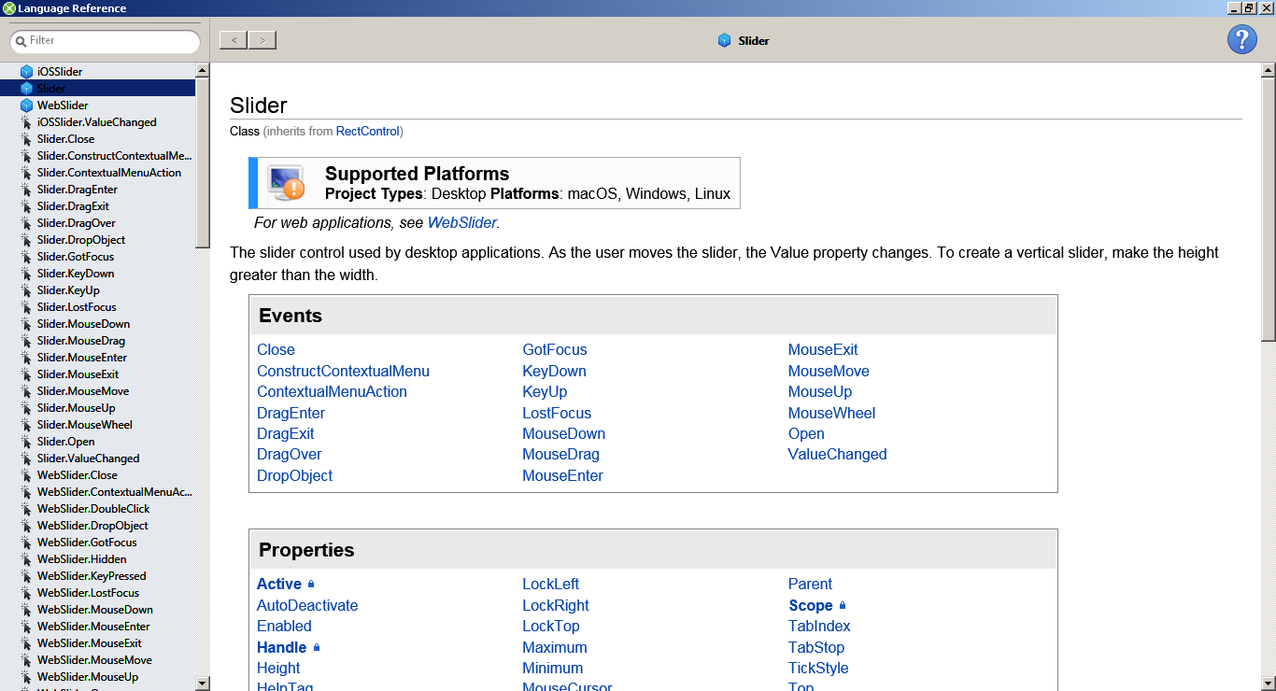Viewport: 1276px width, 691px height.
Task: Follow the WebSlider link for web applications
Action: 461,223
